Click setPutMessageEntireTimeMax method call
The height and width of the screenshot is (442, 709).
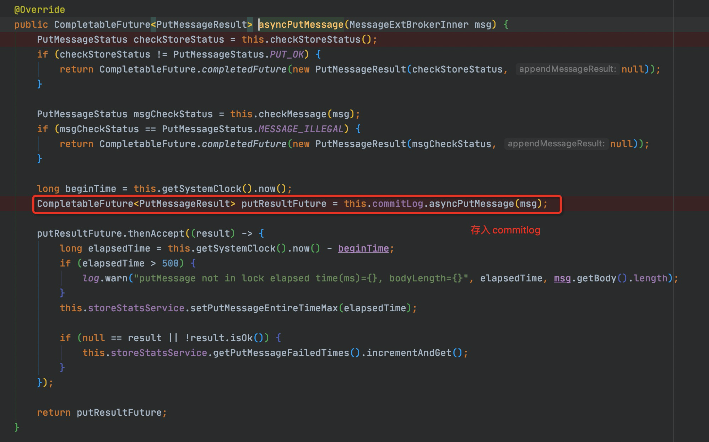tap(264, 308)
